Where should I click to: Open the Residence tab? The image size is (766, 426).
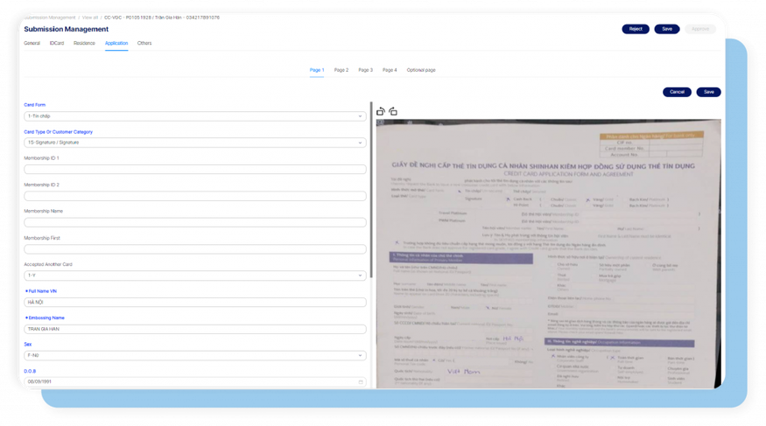pyautogui.click(x=84, y=44)
